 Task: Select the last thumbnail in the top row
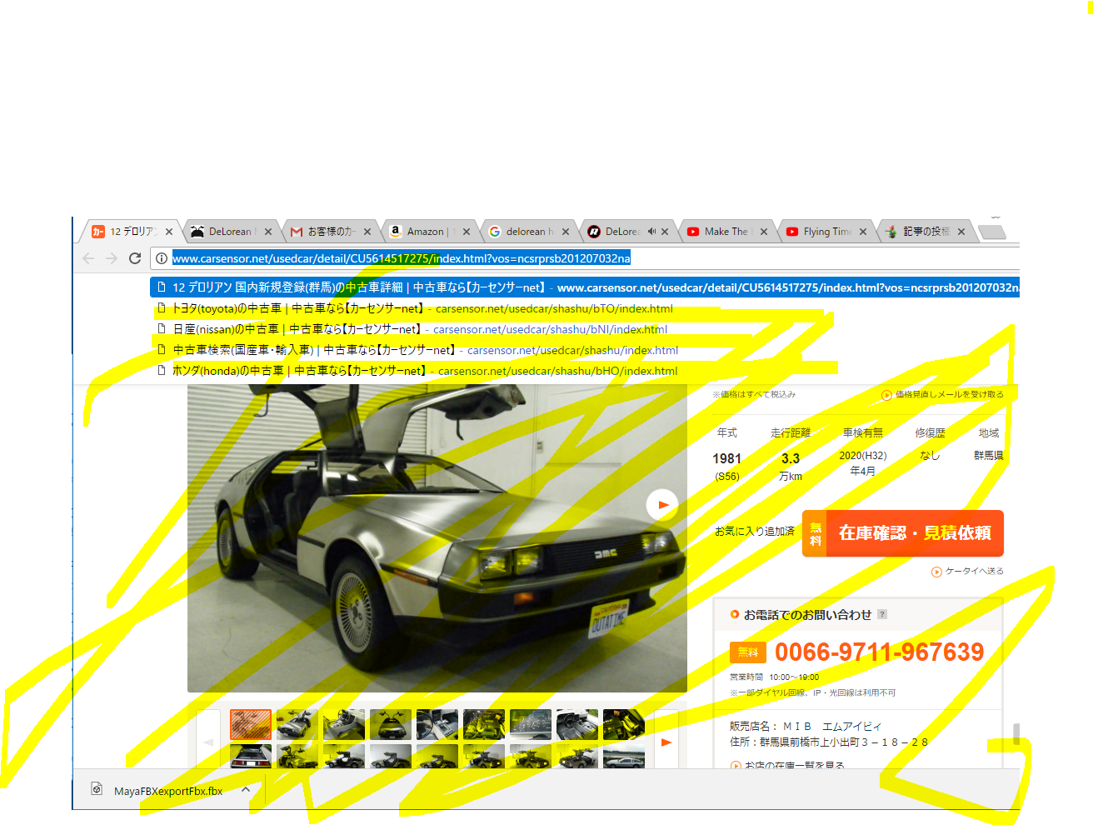[624, 724]
